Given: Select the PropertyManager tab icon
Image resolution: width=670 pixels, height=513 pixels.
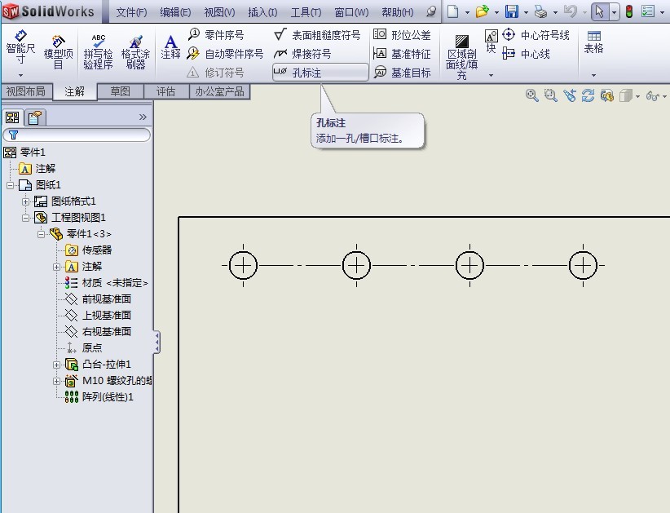Looking at the screenshot, I should coord(34,117).
